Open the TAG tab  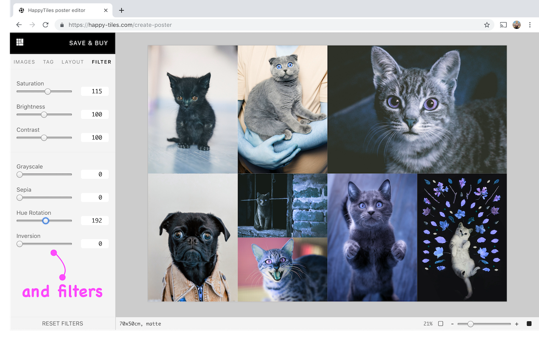[48, 62]
